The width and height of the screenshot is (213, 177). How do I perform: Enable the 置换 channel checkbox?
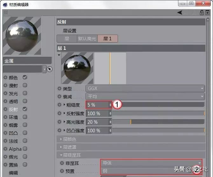pyautogui.click(x=25, y=165)
